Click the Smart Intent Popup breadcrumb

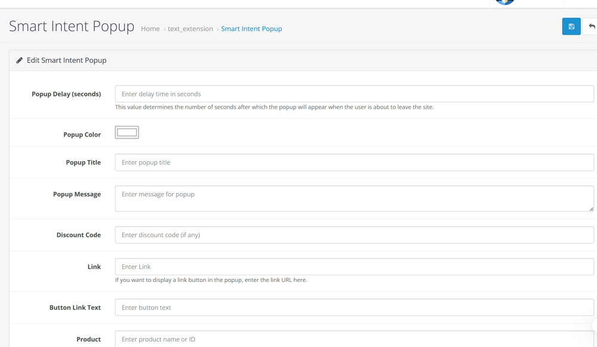251,29
